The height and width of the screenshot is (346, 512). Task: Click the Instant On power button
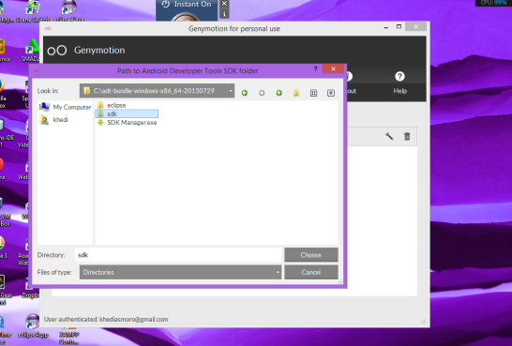pyautogui.click(x=166, y=4)
